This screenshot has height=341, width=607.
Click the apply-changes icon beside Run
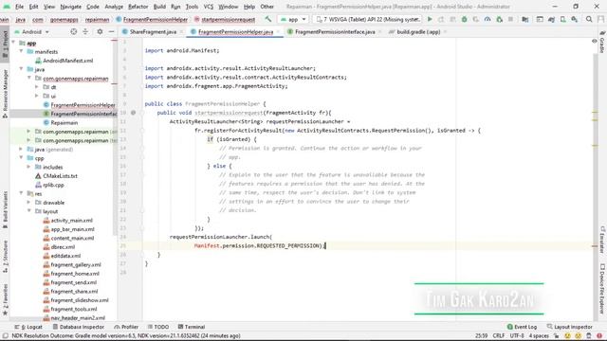(x=441, y=19)
